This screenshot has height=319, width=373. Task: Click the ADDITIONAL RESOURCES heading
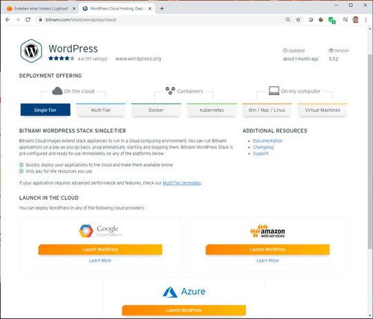(275, 130)
